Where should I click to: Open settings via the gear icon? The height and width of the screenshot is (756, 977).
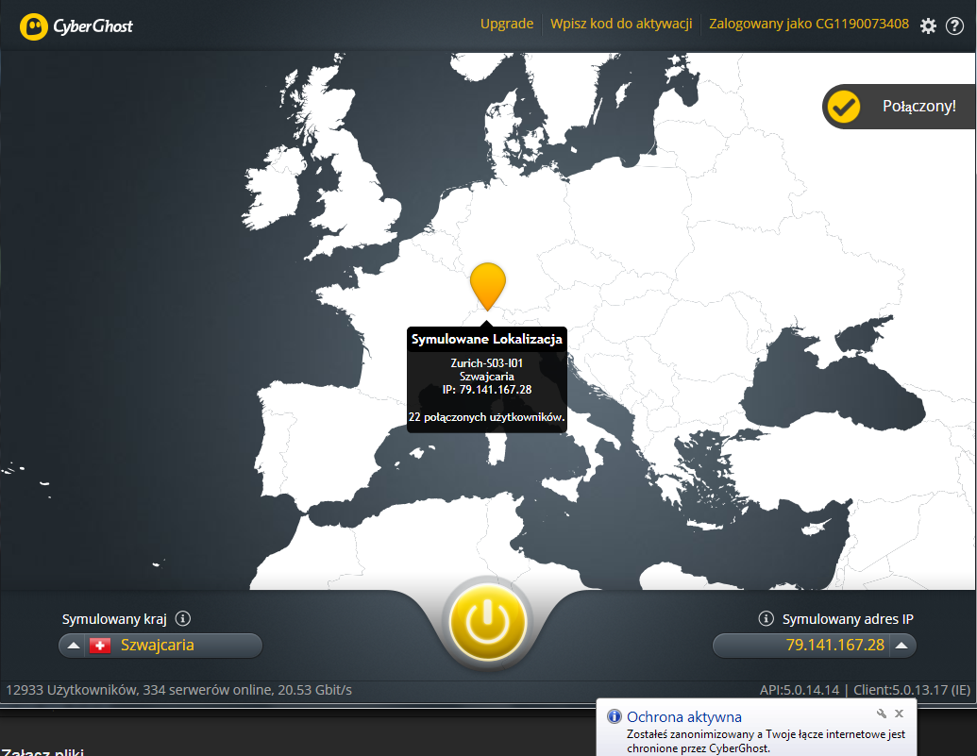(928, 25)
